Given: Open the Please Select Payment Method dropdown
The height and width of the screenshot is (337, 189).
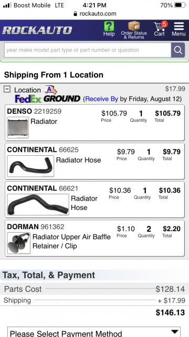Looking at the screenshot, I should (94, 332).
